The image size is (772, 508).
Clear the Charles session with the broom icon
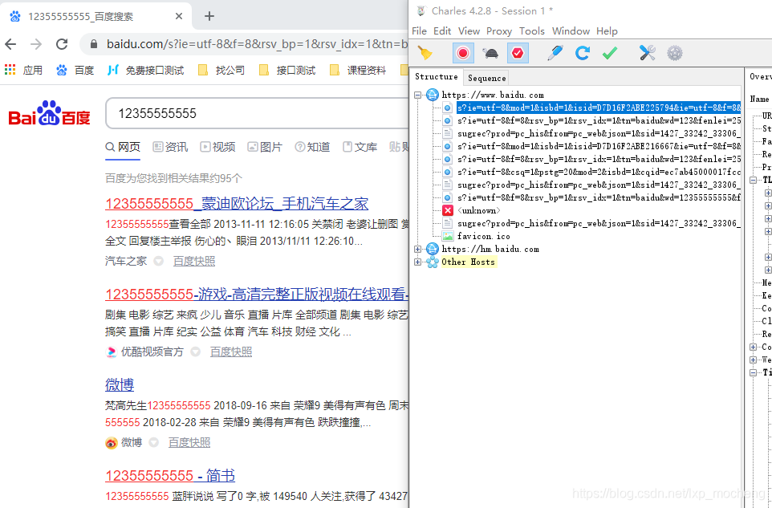pyautogui.click(x=425, y=53)
